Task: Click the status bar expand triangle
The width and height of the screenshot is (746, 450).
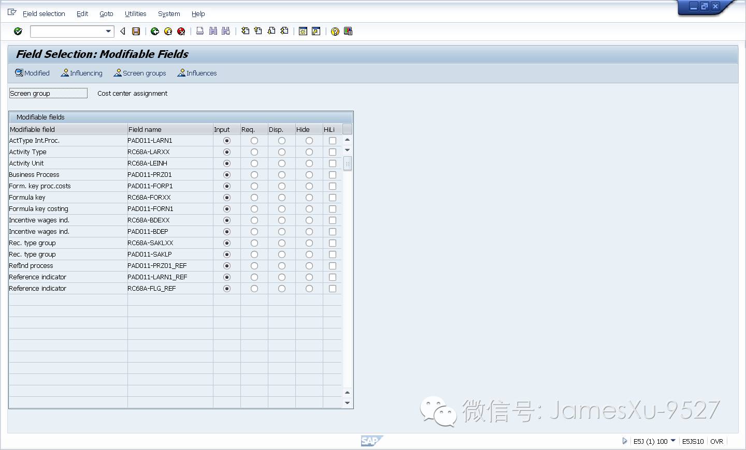Action: point(624,441)
